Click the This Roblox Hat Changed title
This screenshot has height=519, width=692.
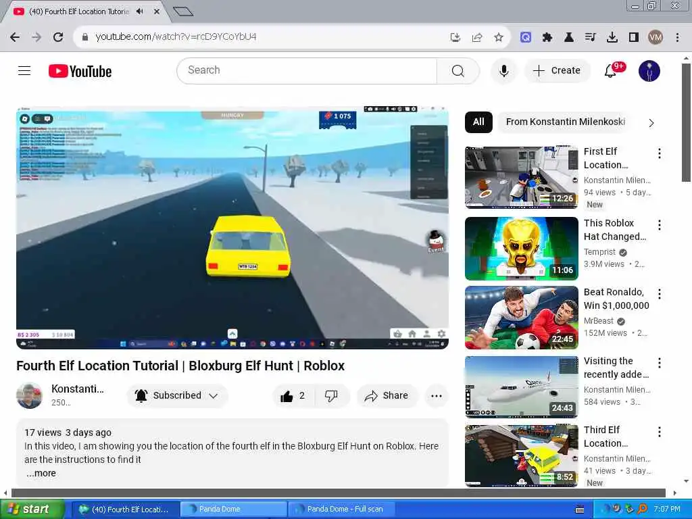615,230
